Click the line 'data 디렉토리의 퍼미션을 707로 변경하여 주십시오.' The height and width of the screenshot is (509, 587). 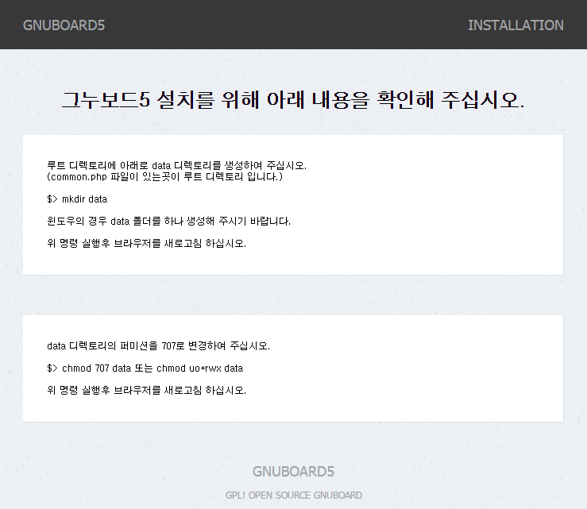[x=158, y=346]
